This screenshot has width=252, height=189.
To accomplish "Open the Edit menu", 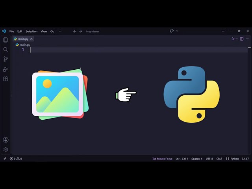I will pos(20,31).
